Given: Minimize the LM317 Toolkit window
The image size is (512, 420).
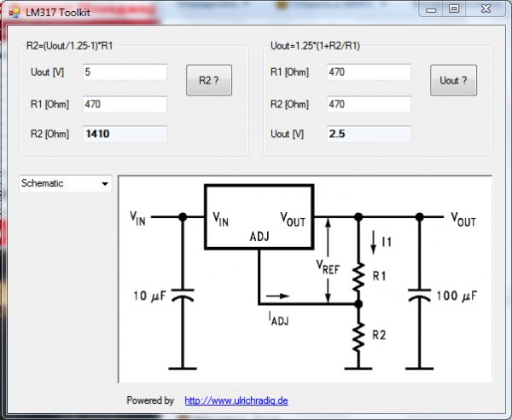Looking at the screenshot, I should tap(431, 9).
